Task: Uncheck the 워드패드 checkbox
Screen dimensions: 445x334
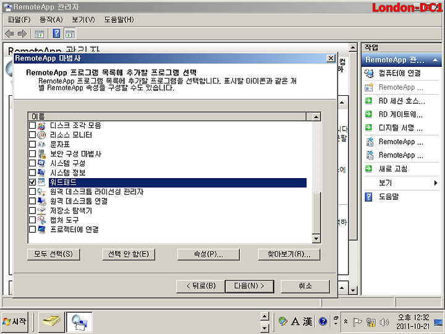Action: (x=32, y=182)
